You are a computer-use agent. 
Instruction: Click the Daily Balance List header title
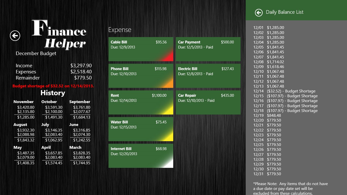285,12
